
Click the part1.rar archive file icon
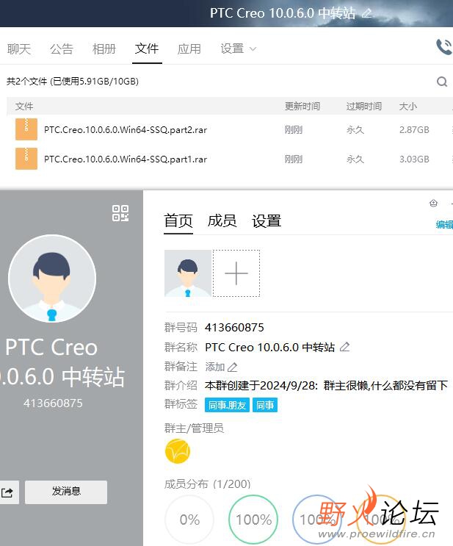click(26, 159)
